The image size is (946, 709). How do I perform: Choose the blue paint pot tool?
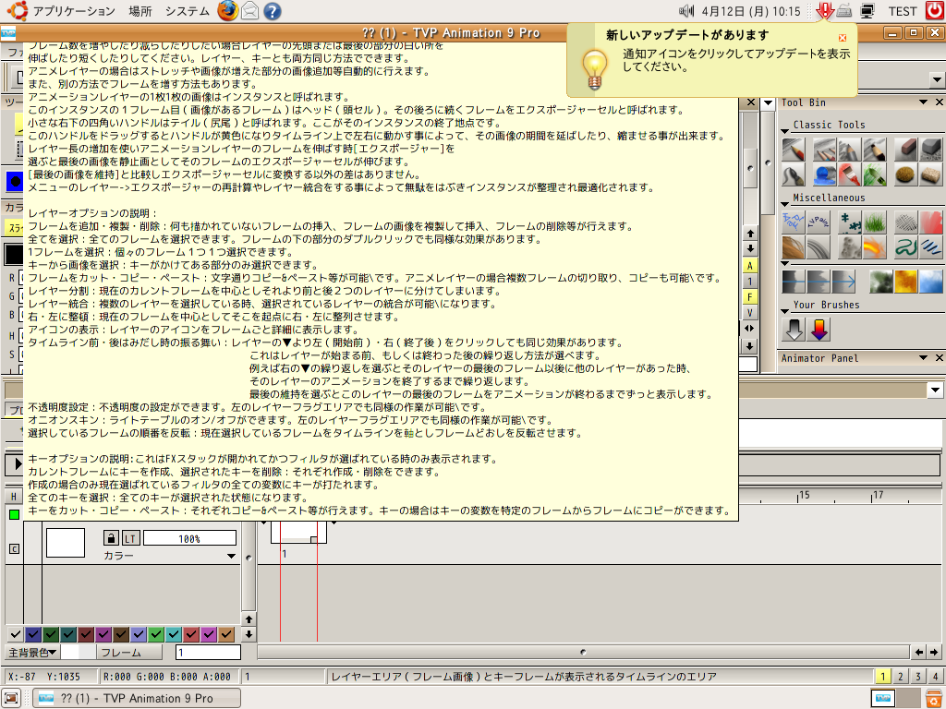(x=824, y=174)
